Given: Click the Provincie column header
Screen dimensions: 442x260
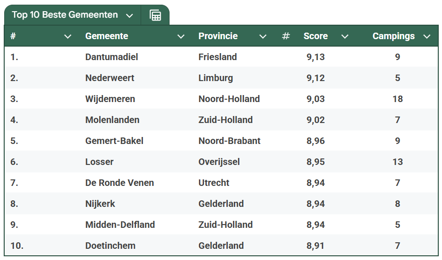Looking at the screenshot, I should pyautogui.click(x=218, y=36).
